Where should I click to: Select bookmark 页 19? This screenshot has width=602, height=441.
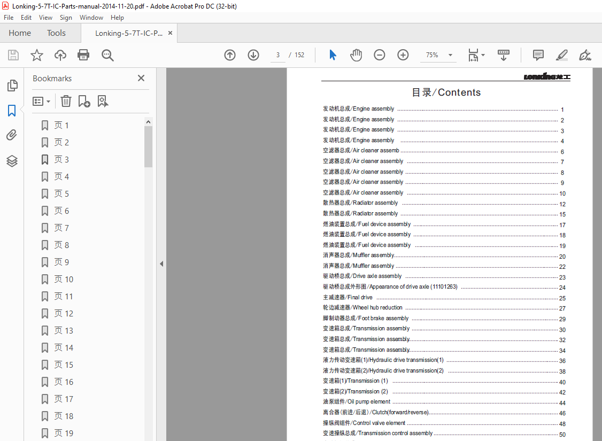pyautogui.click(x=64, y=434)
